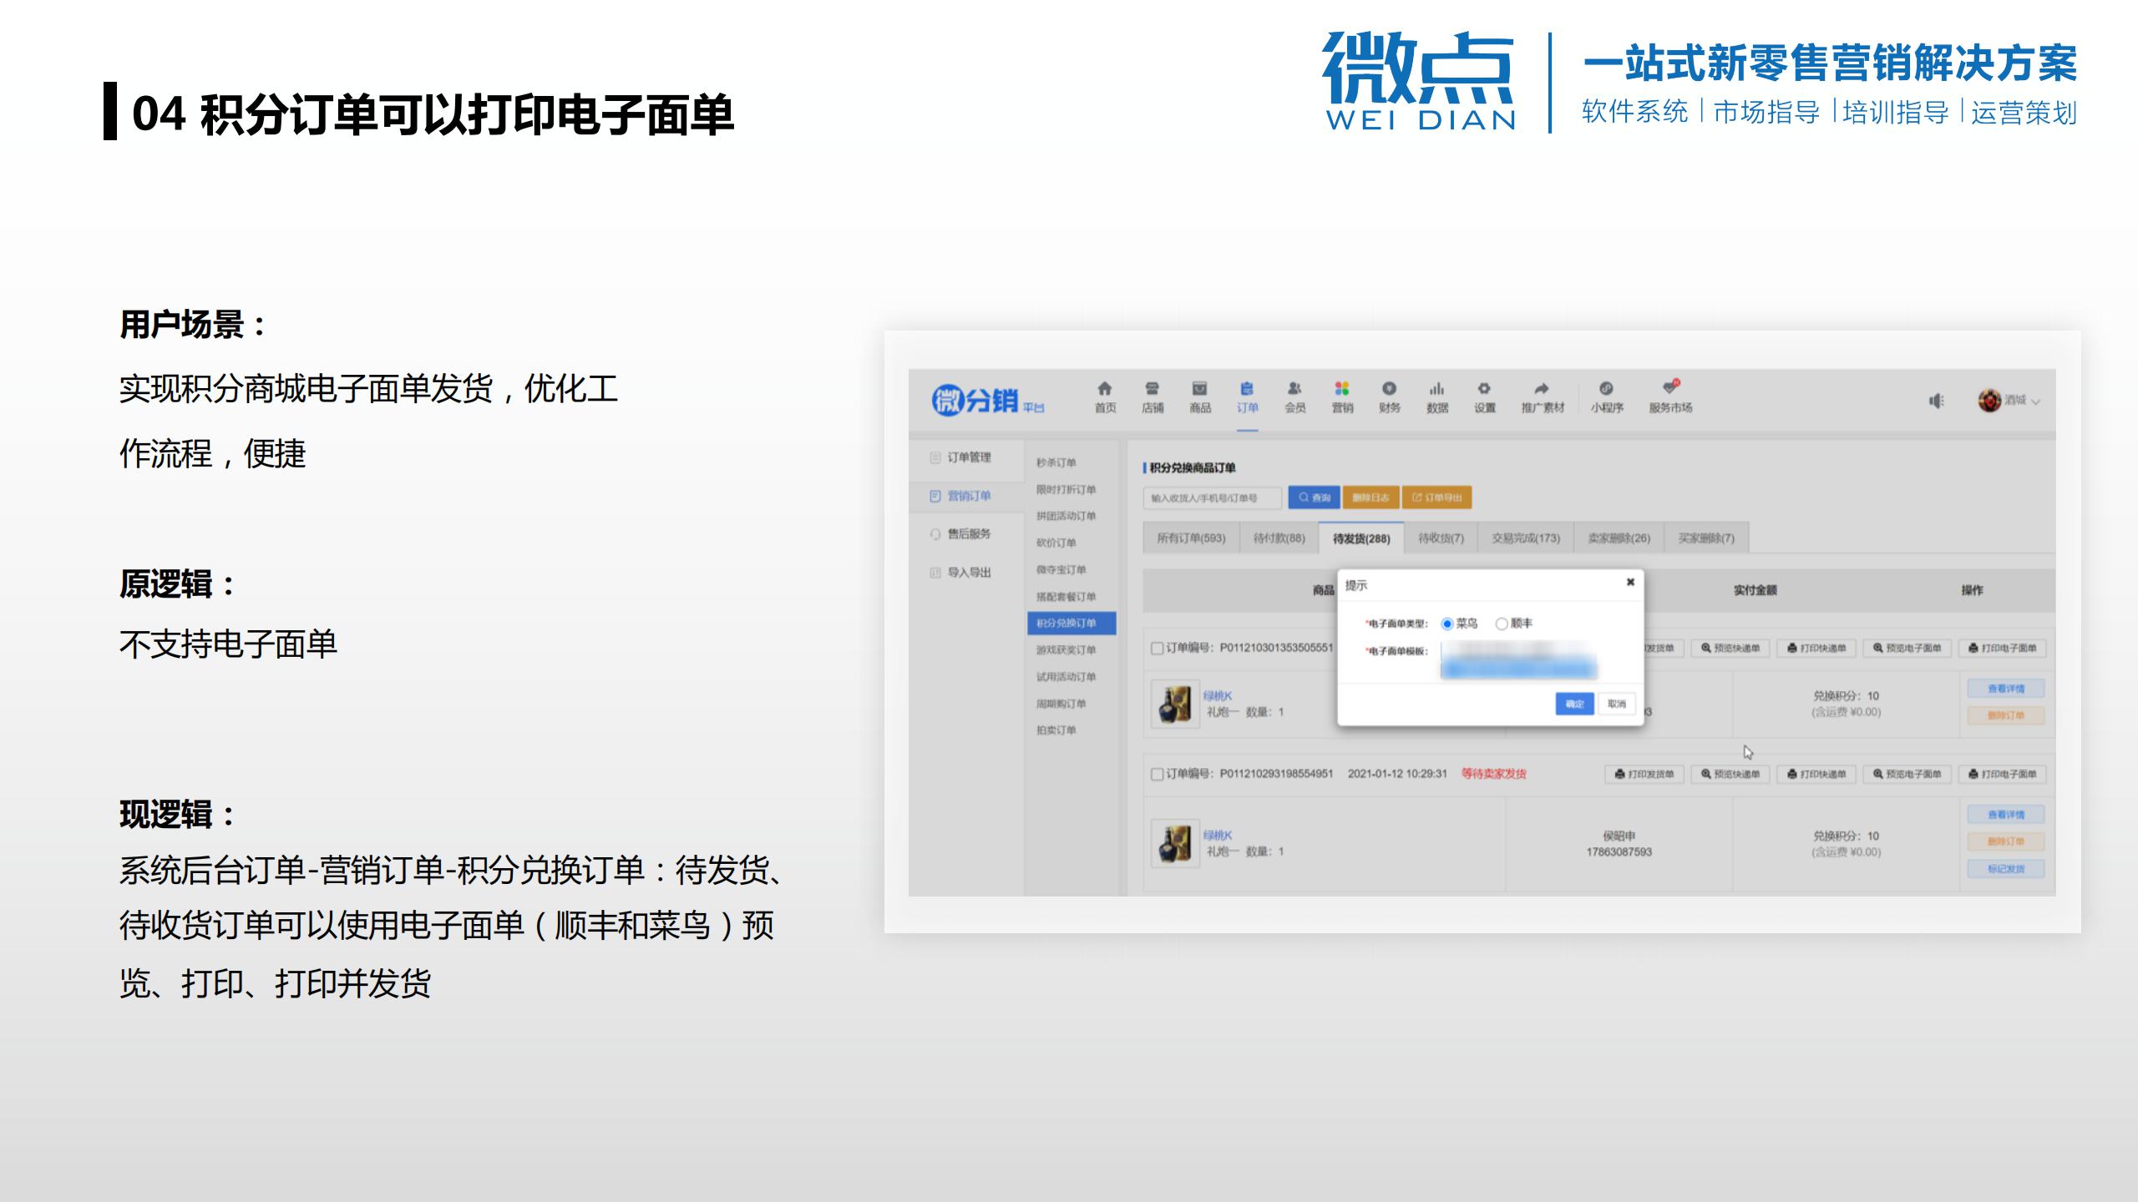
Task: Open the 服务市场 service market icon
Action: pos(1670,387)
